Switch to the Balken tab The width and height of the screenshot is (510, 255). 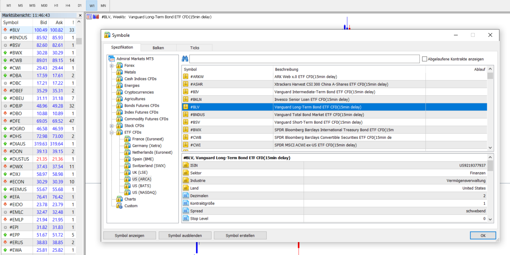coord(158,48)
